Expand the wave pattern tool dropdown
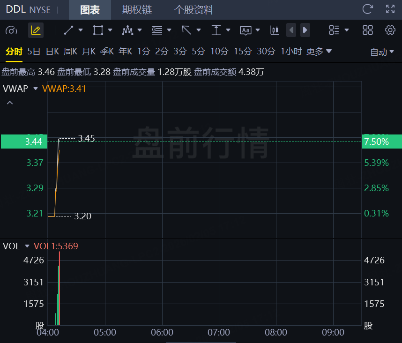This screenshot has height=343, width=402. pos(140,30)
